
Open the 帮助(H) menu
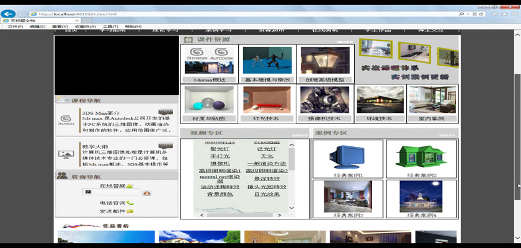pyautogui.click(x=133, y=27)
